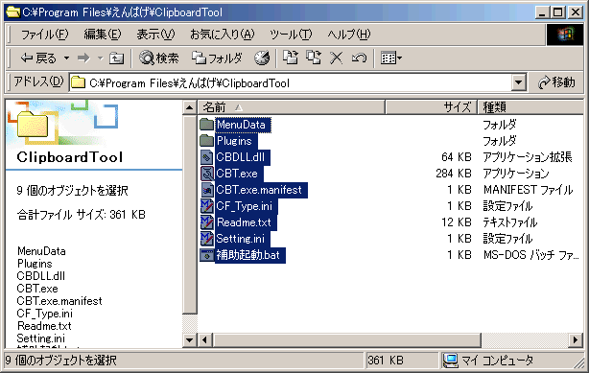The height and width of the screenshot is (373, 589).
Task: Select the MenuData folder icon
Action: (x=207, y=125)
